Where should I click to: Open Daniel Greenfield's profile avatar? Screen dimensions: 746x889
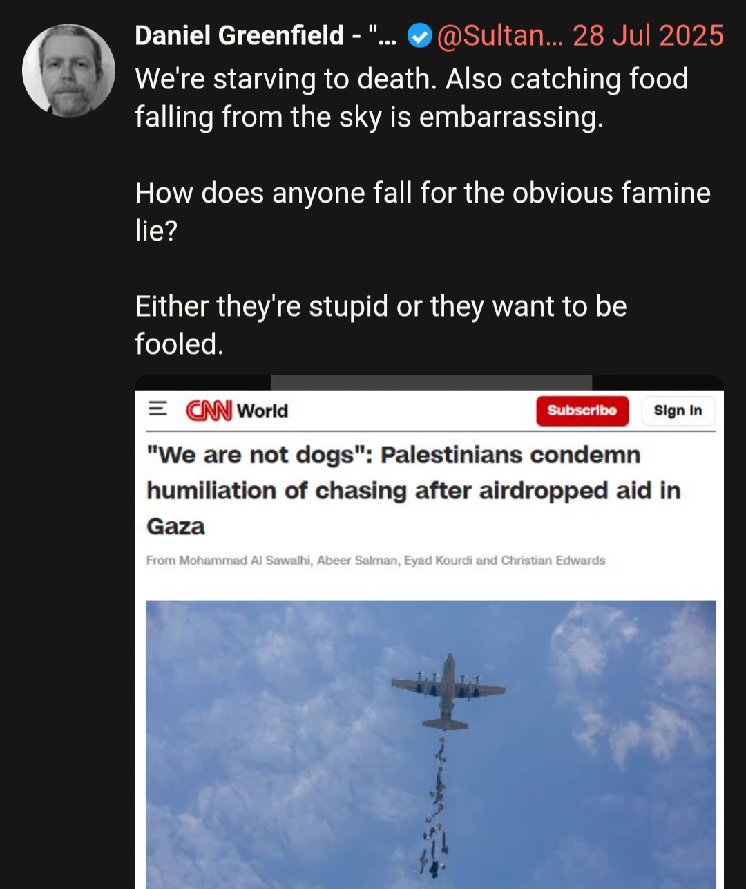[68, 70]
